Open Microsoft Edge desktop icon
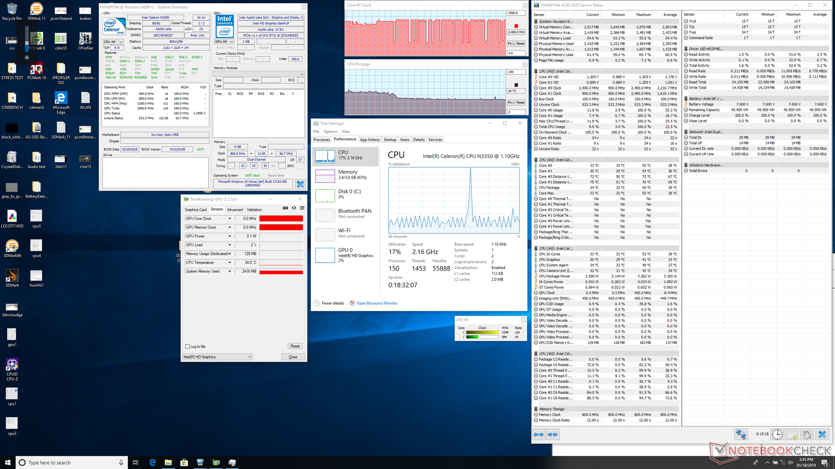 click(61, 103)
